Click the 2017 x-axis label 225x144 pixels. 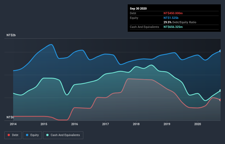click(106, 124)
